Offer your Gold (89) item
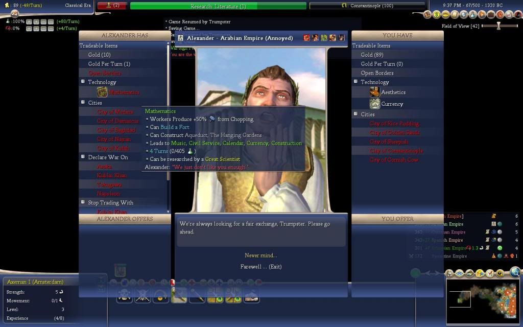This screenshot has width=523, height=327. [x=372, y=55]
